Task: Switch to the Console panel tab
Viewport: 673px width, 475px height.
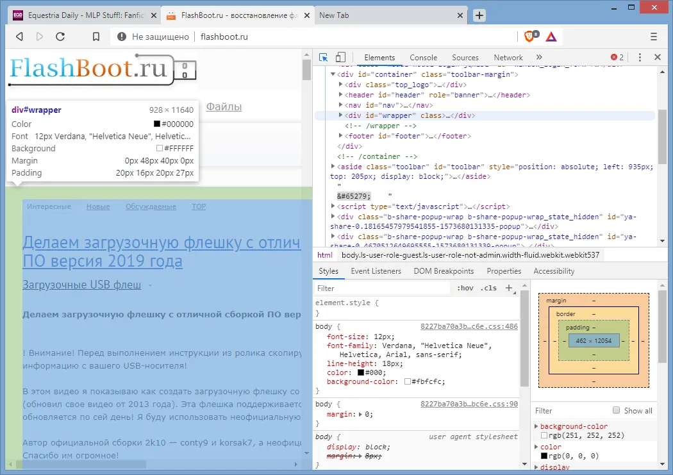Action: click(x=423, y=58)
